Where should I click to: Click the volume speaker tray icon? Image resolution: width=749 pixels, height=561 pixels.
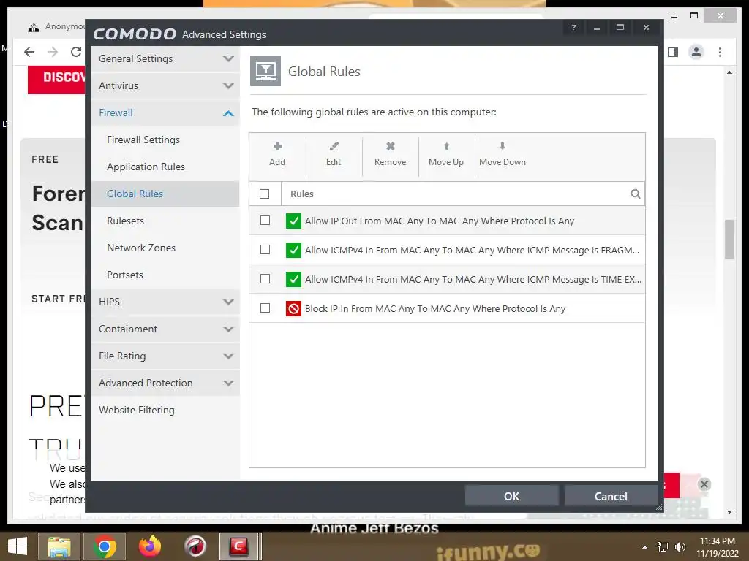pos(680,547)
